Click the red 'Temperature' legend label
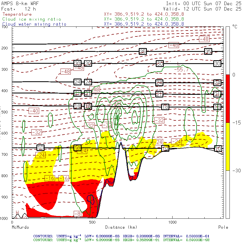This screenshot has height=243, width=243. (17, 14)
